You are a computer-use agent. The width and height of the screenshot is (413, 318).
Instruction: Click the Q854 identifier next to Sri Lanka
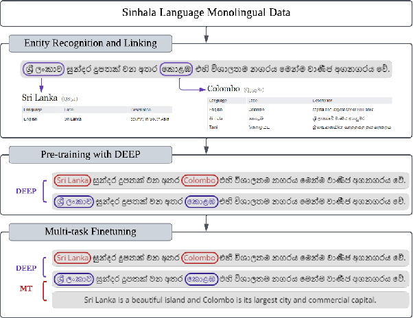(x=69, y=99)
